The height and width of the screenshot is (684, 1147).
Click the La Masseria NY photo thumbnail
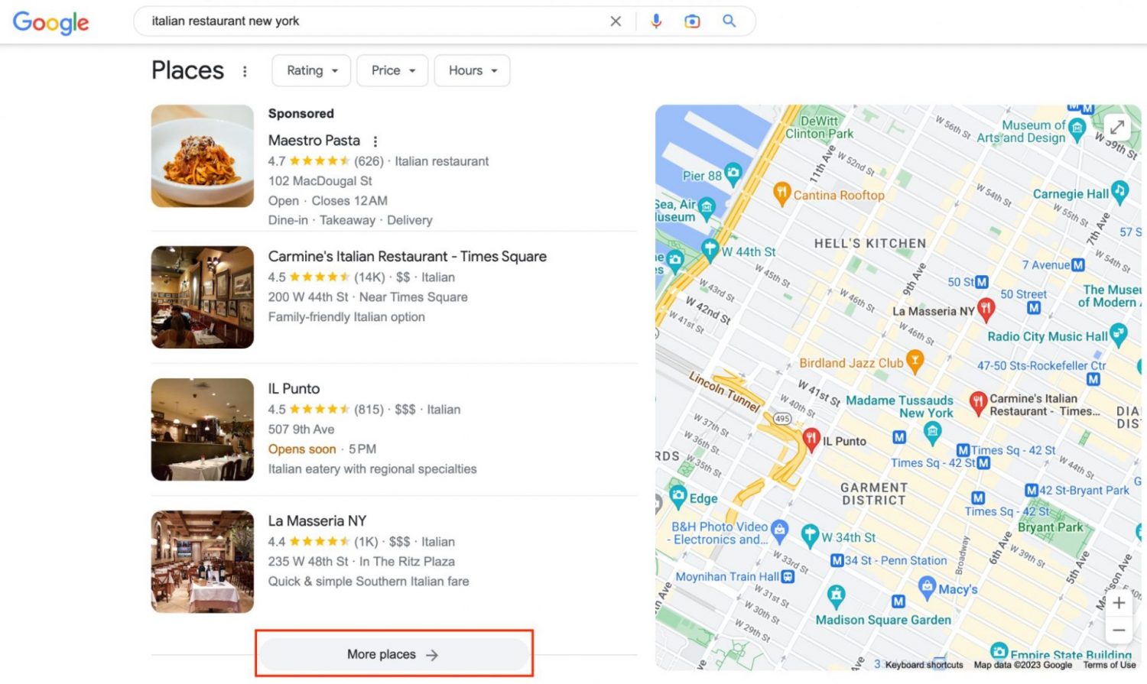coord(202,561)
